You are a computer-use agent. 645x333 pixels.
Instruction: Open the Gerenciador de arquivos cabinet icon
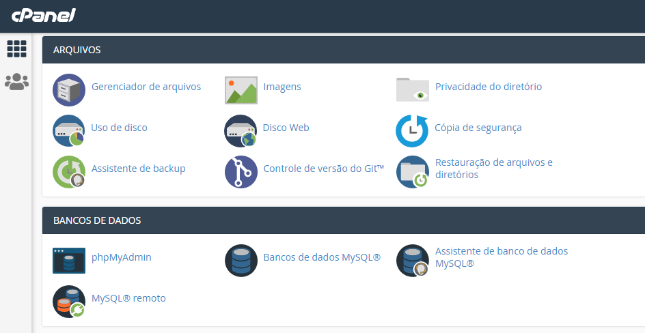point(69,90)
